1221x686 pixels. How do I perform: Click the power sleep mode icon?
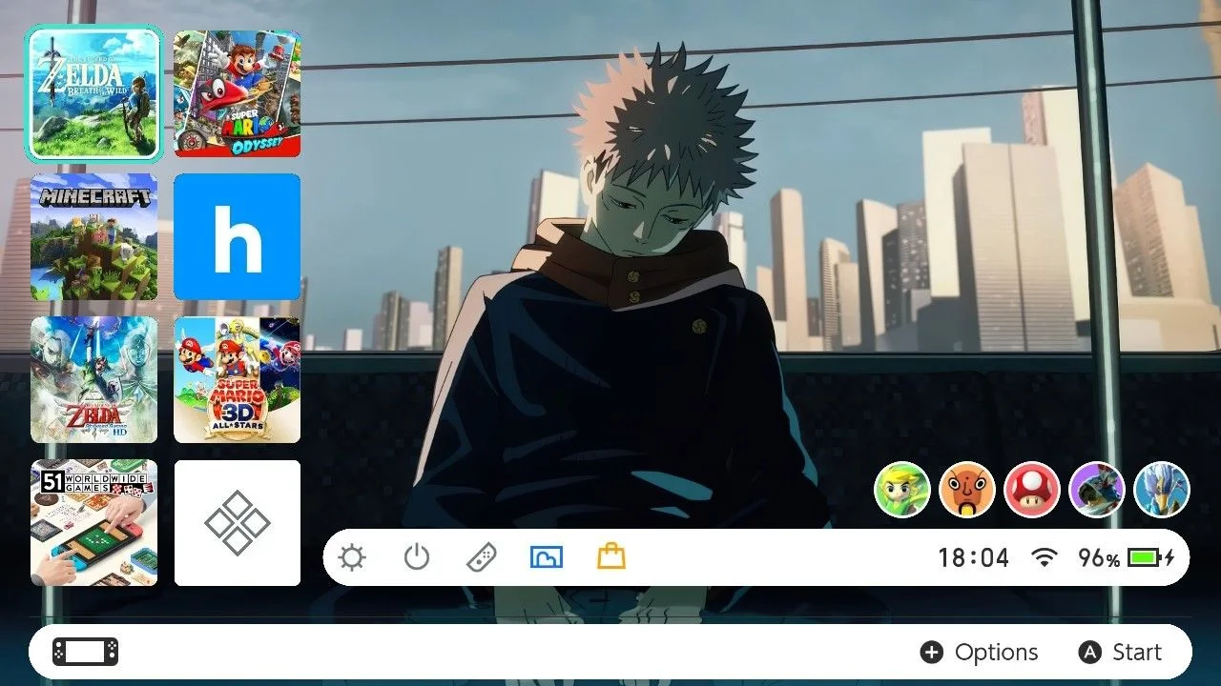coord(417,557)
